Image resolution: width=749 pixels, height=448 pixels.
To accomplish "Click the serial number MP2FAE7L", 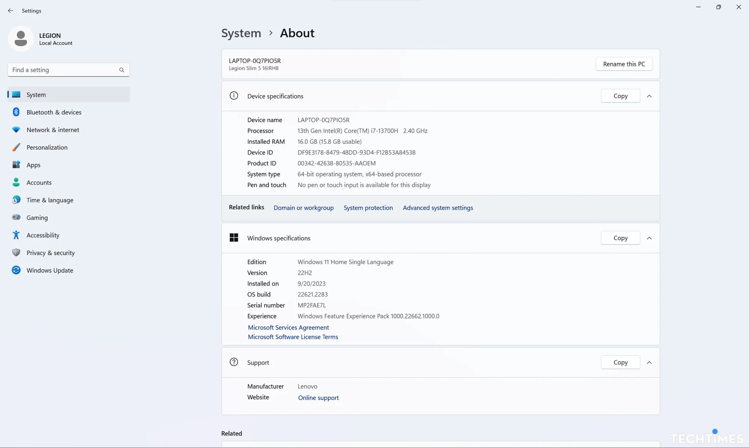I will click(312, 306).
